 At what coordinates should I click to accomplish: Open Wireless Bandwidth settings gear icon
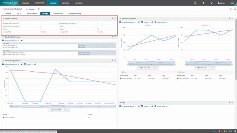tap(230, 18)
